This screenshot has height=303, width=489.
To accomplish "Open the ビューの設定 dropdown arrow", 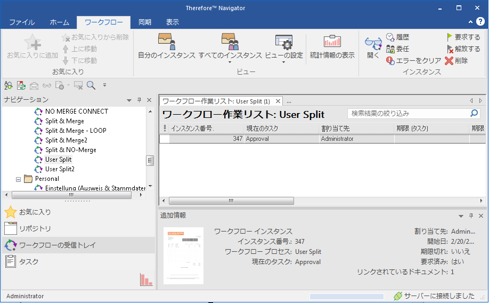I will tap(284, 62).
